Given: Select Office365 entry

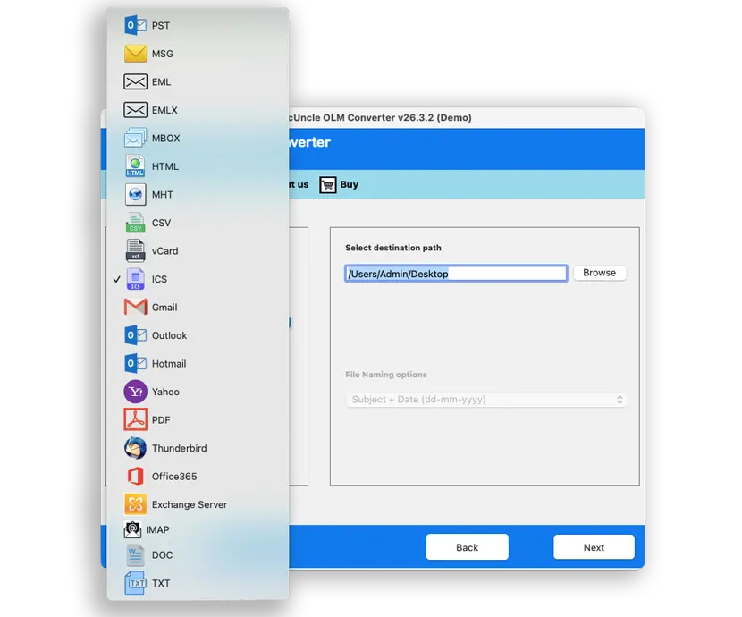Looking at the screenshot, I should [198, 476].
